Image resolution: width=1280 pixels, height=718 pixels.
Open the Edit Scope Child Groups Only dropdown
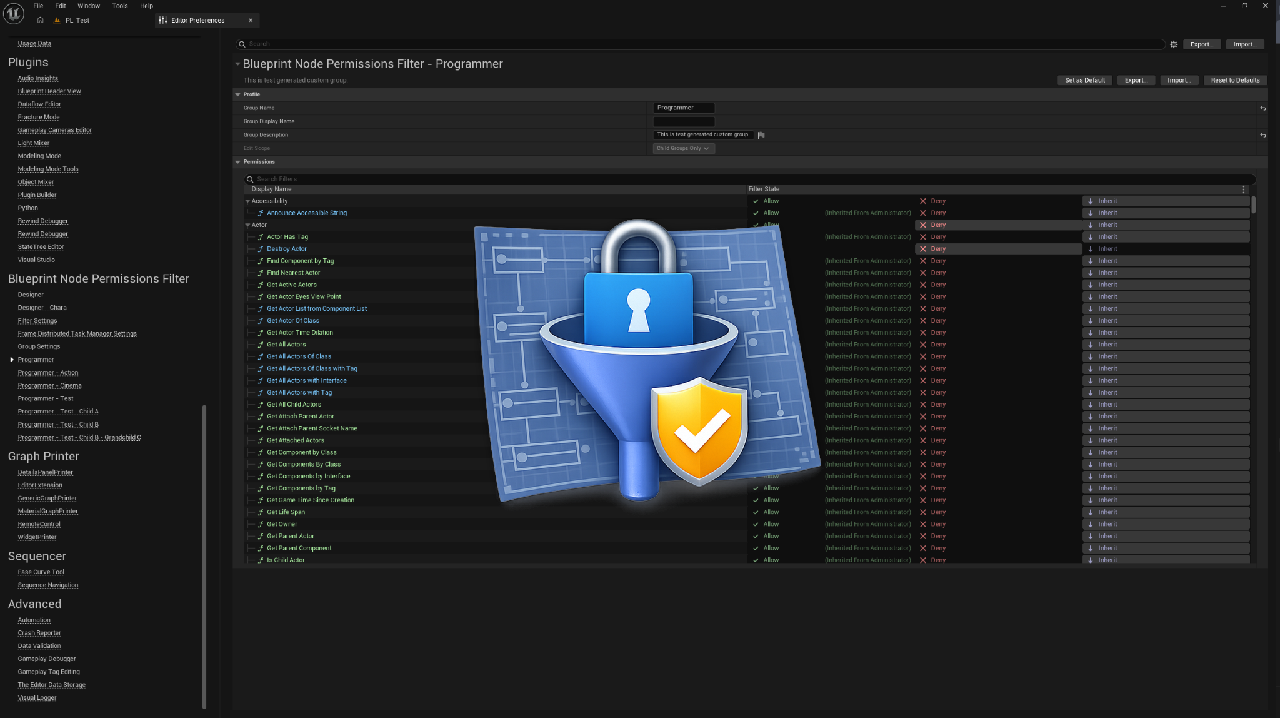click(683, 149)
